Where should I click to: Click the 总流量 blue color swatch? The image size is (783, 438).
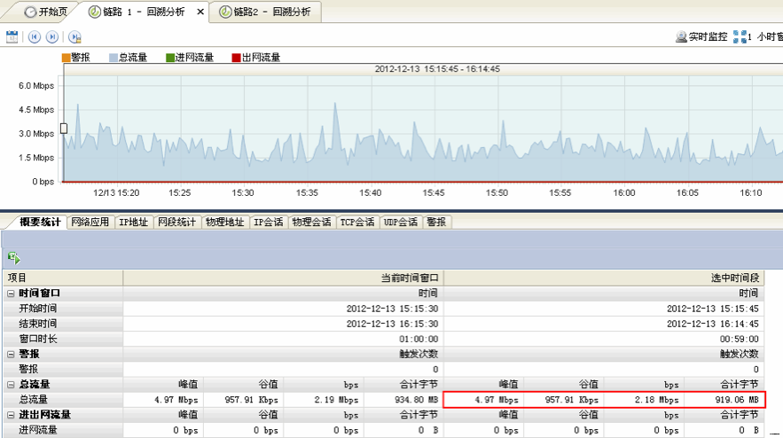tap(114, 58)
